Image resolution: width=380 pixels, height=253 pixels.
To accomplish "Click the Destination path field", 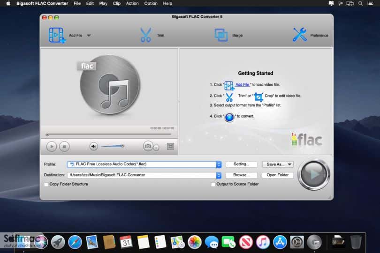I will [x=142, y=175].
